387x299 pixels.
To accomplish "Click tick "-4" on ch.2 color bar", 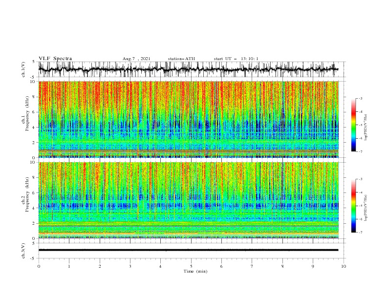I will click(x=361, y=192).
